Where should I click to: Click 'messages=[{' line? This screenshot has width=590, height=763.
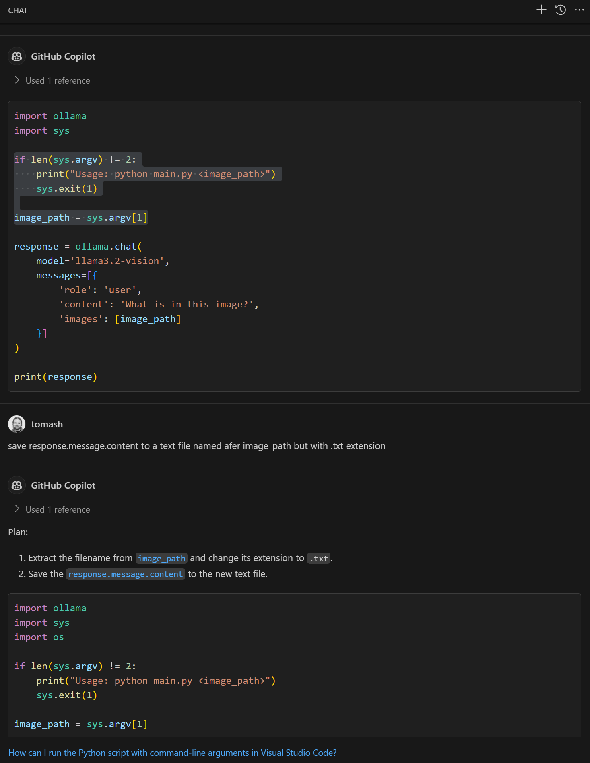(x=67, y=275)
